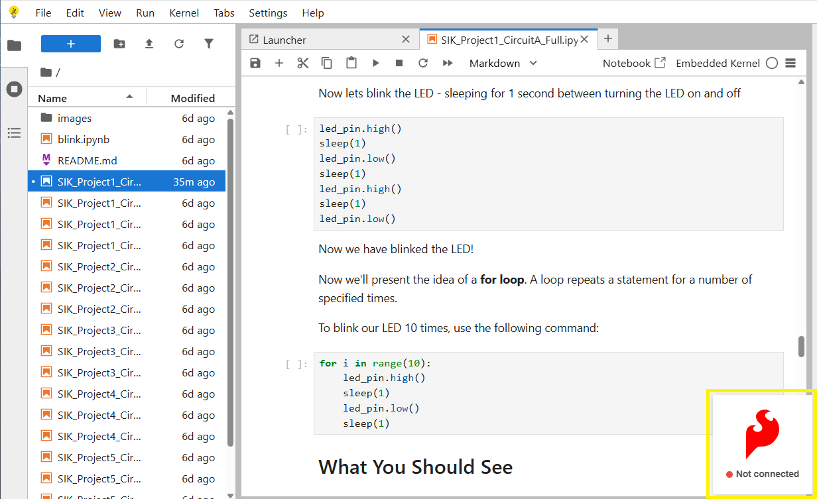Open the Running Terminals and Kernels sidebar
The image size is (817, 499).
pos(14,89)
